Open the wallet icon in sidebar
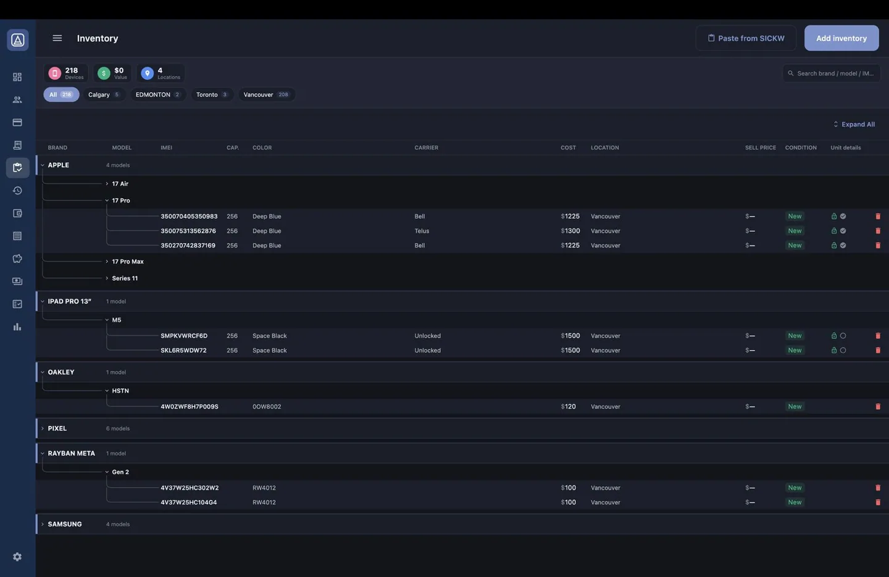Image resolution: width=889 pixels, height=577 pixels. point(17,214)
